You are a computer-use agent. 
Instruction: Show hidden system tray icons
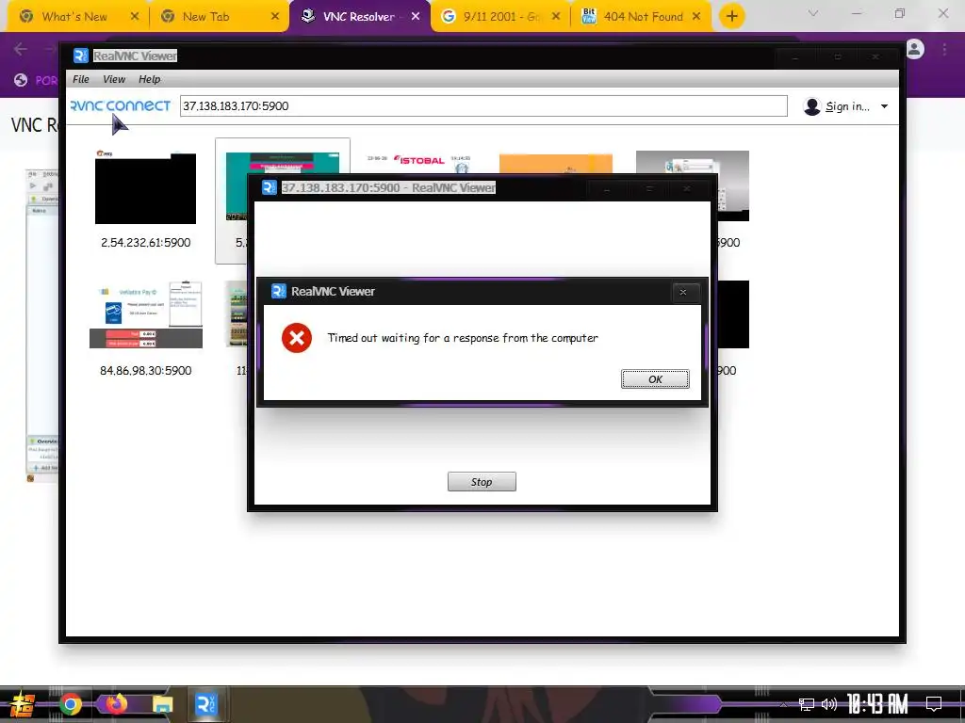coord(783,704)
